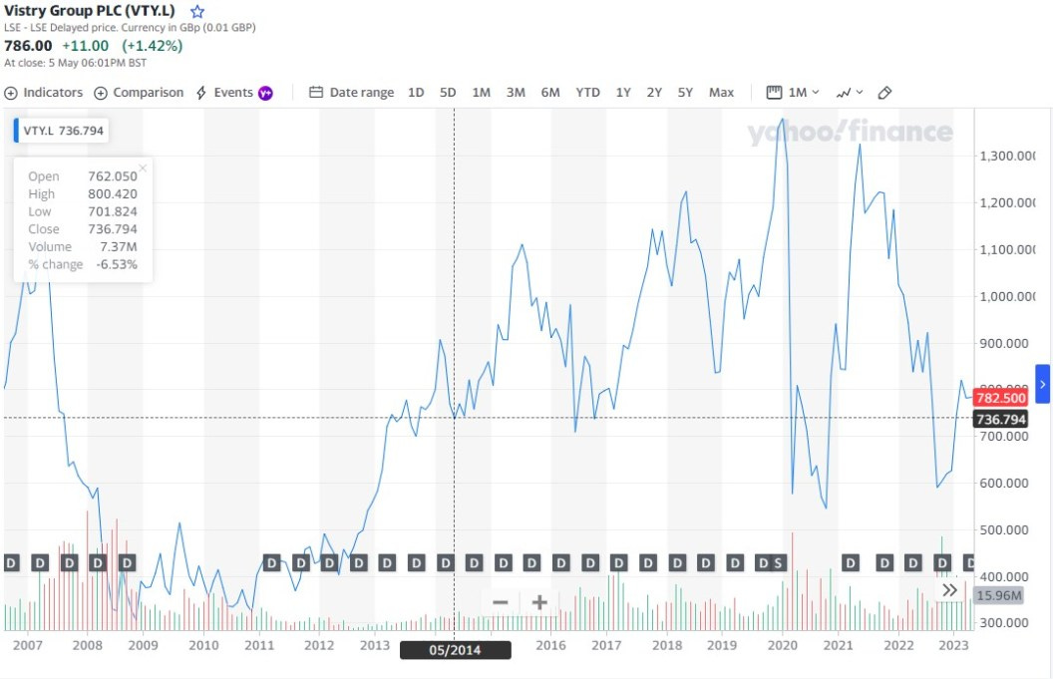Screen dimensions: 1053x679
Task: Select the 5D time range
Action: (x=448, y=93)
